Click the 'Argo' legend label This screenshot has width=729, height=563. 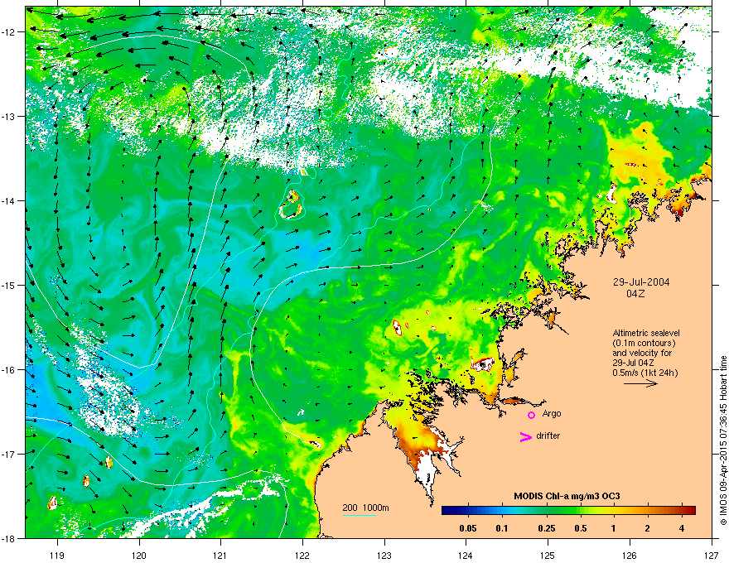tap(552, 413)
